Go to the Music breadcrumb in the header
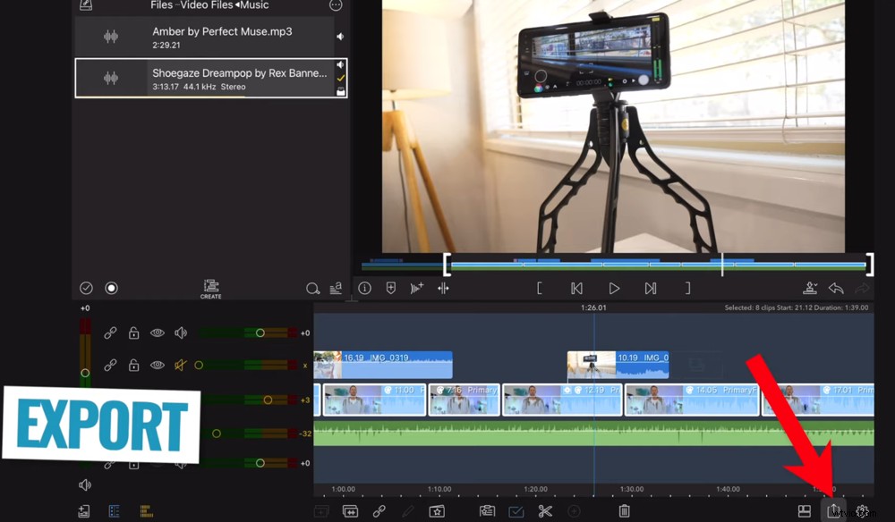This screenshot has height=522, width=895. point(254,6)
